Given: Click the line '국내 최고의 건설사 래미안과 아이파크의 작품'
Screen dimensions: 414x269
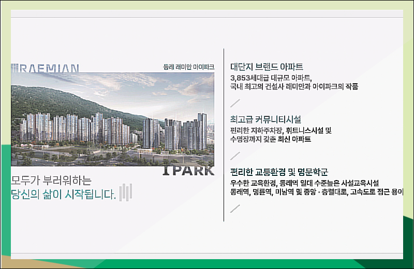Looking at the screenshot, I should [294, 86].
